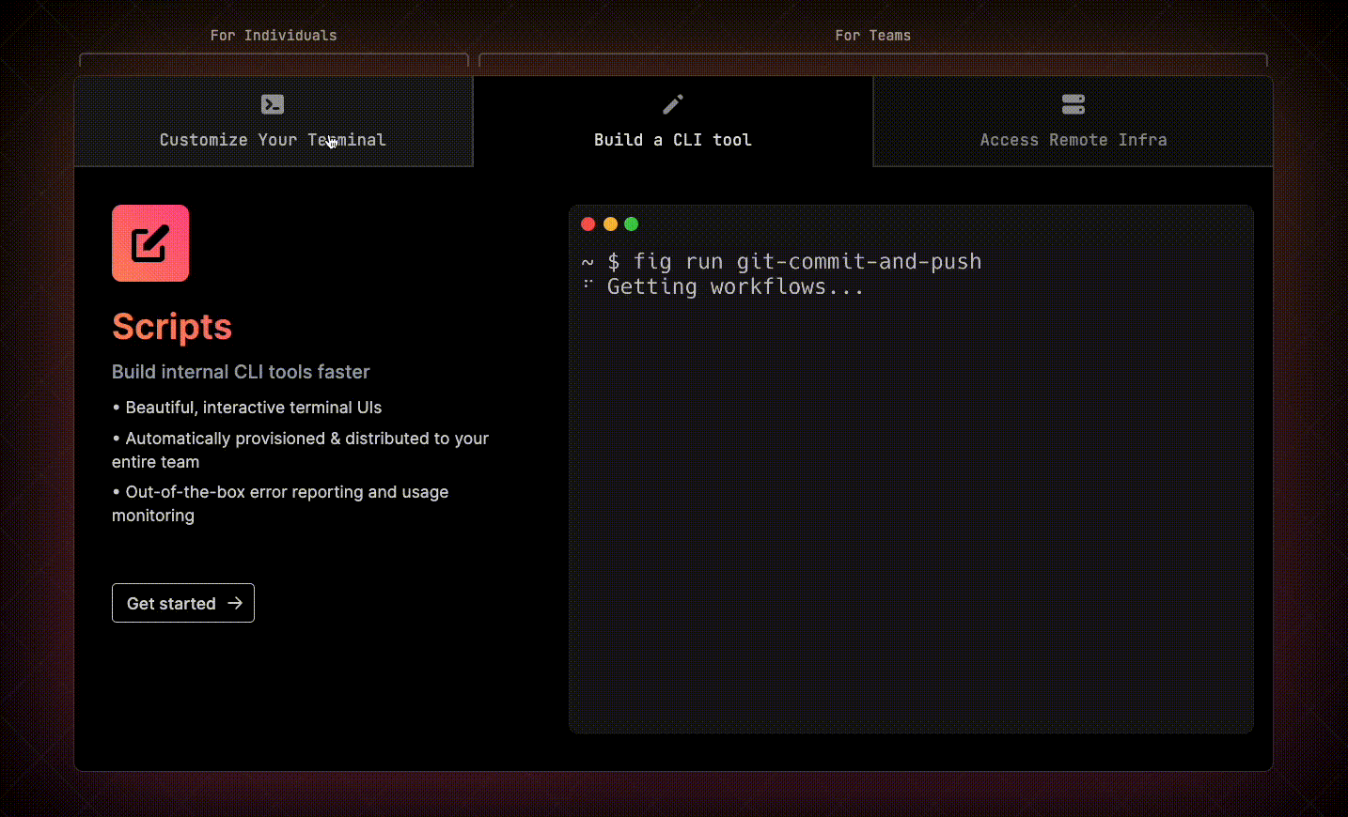Screen dimensions: 1348x817
Task: Click the yellow terminal window dot
Action: click(610, 224)
